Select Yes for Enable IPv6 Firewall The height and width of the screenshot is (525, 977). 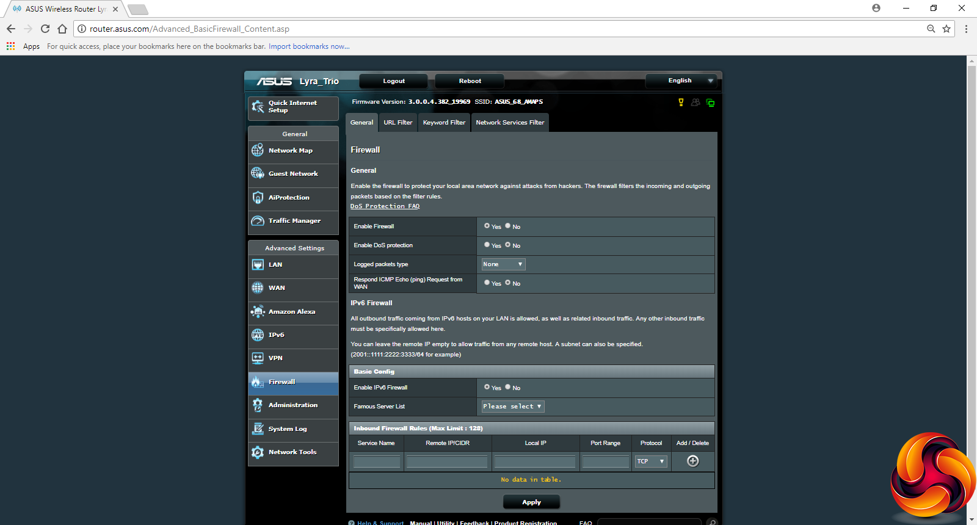click(x=487, y=387)
